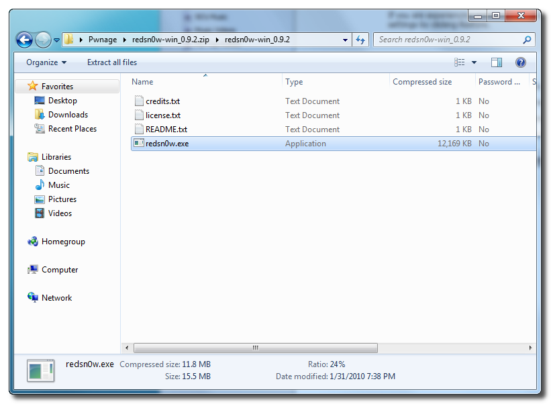
Task: Select the README.txt file
Action: click(x=166, y=130)
